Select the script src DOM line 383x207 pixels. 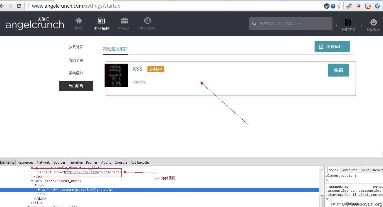pos(79,172)
